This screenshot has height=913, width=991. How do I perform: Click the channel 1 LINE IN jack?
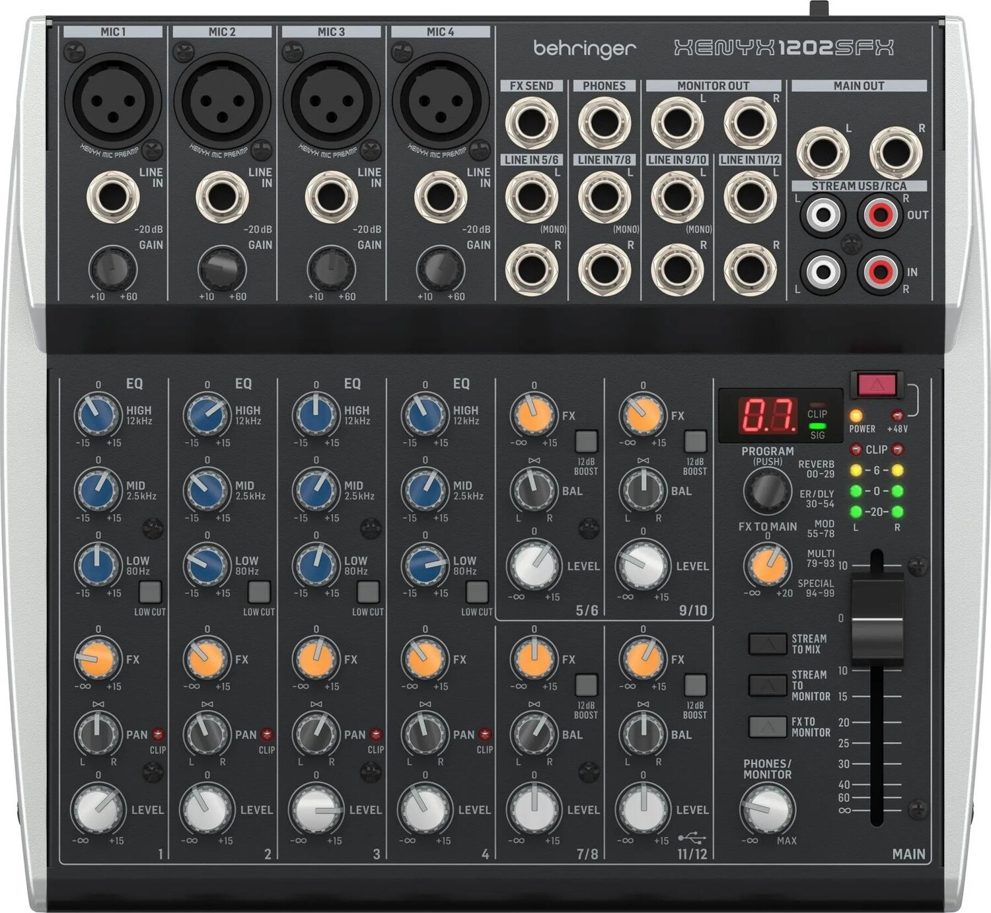(113, 197)
